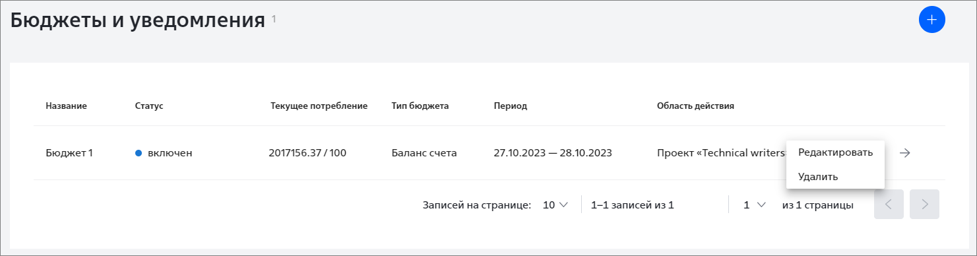Viewport: 977px width, 256px height.
Task: Click the Период column header
Action: point(510,106)
